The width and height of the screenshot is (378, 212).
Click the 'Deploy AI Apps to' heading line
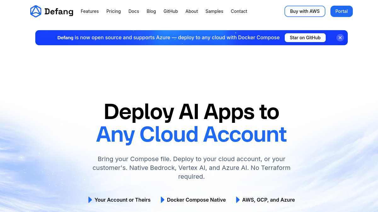192,112
